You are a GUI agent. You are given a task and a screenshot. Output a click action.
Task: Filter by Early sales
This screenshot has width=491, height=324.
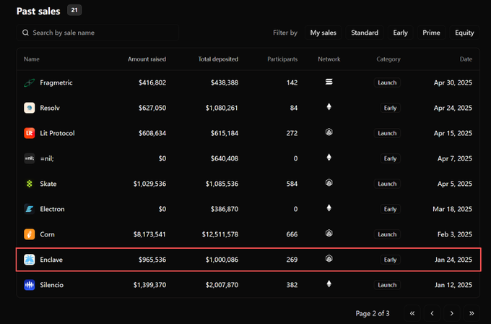pos(401,33)
